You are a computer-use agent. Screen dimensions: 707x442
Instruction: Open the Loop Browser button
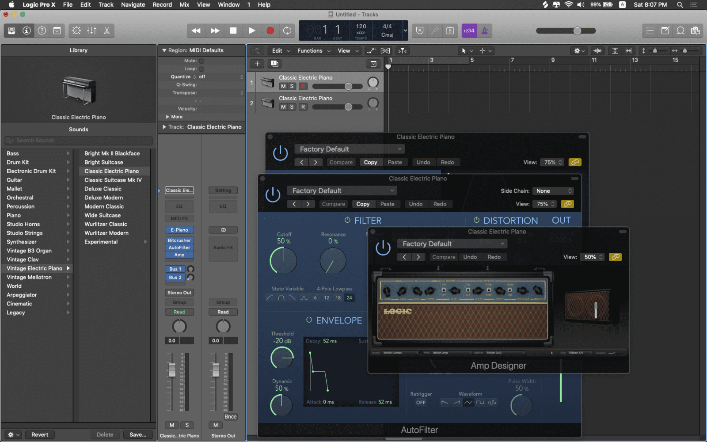(680, 30)
